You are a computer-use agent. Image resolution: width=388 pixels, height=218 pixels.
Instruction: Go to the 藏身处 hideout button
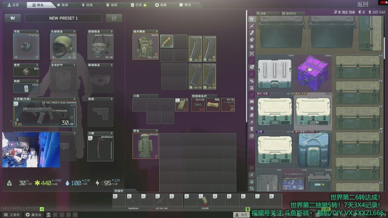(33, 215)
